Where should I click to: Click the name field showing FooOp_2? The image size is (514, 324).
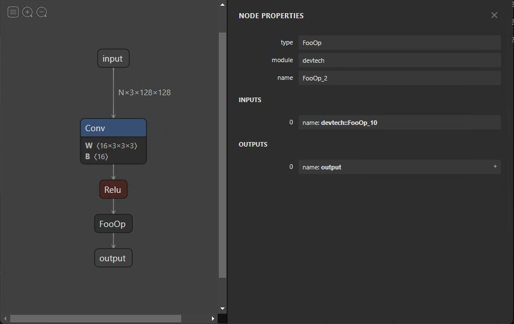coord(399,78)
